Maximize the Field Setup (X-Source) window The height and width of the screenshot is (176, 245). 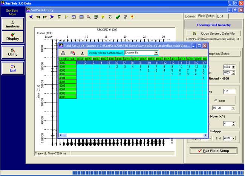pos(199,46)
